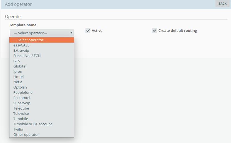Choose '--- Select operator---' highlighted option
231x143 pixels.
click(42, 40)
